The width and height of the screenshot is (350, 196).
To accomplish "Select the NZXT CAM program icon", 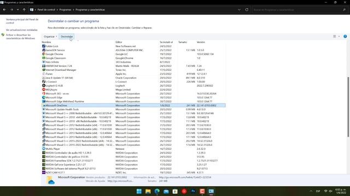I will [44, 173].
